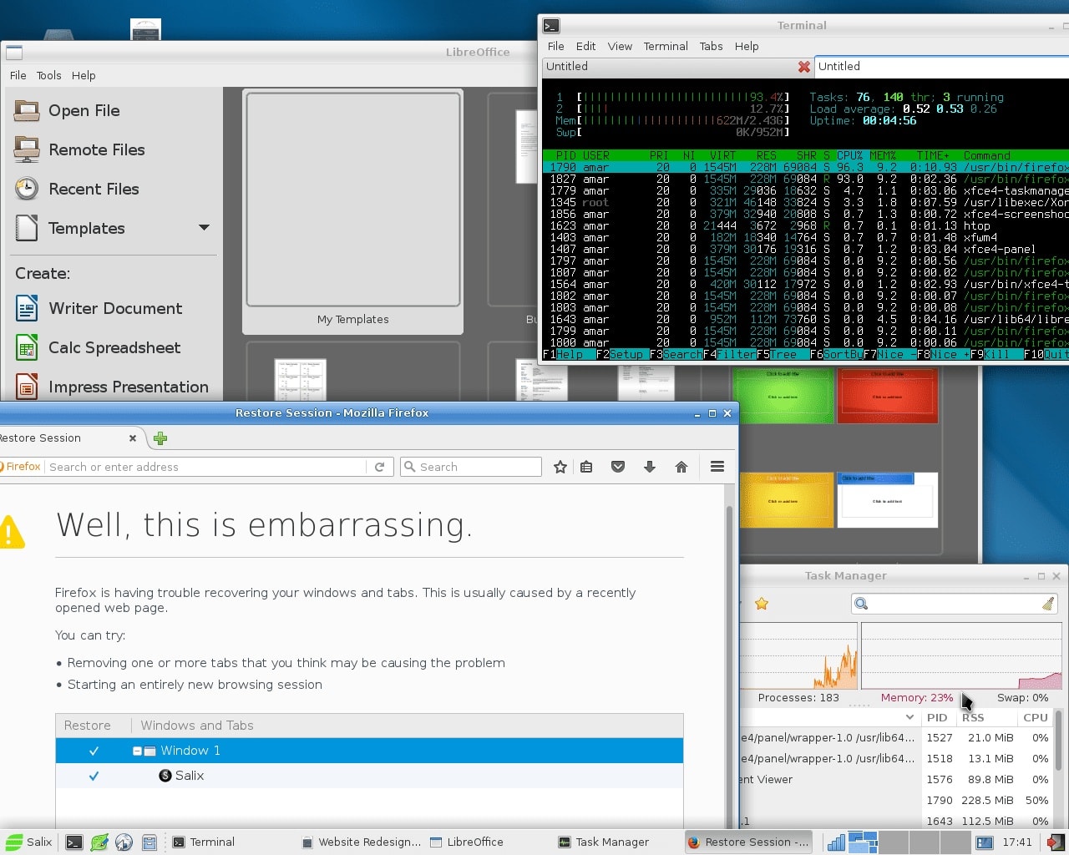Sort Task Manager by PID column
Screen dimensions: 1069x855
click(937, 717)
